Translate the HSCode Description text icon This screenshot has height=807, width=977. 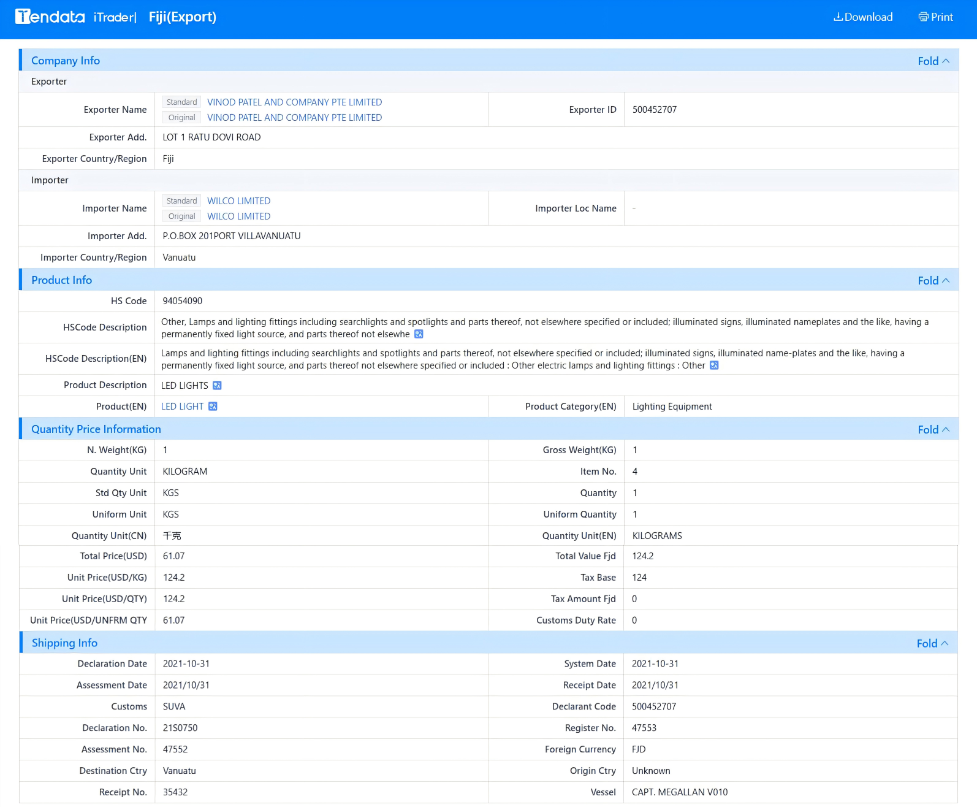point(419,334)
